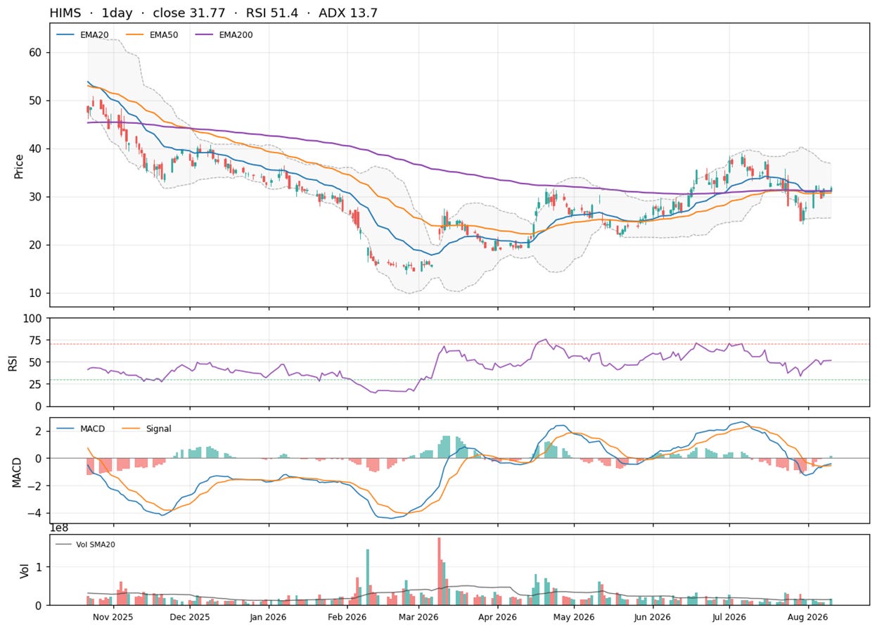Click the EMA50 legend label
Viewport: 877px width, 629px height.
(x=164, y=34)
